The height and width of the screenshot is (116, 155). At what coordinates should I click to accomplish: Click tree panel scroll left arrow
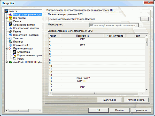[6, 111]
